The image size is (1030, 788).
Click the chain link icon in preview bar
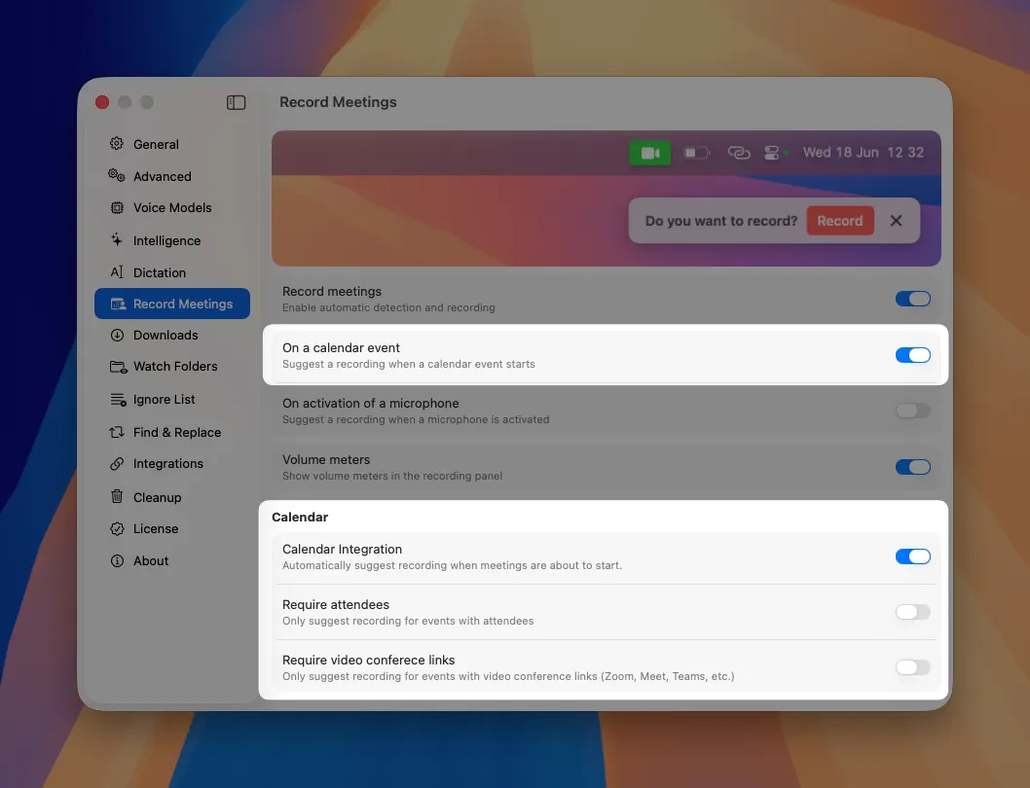[x=739, y=153]
